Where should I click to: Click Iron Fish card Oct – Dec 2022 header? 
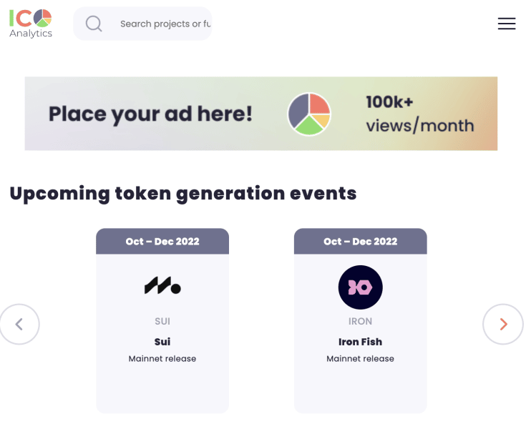pyautogui.click(x=360, y=242)
